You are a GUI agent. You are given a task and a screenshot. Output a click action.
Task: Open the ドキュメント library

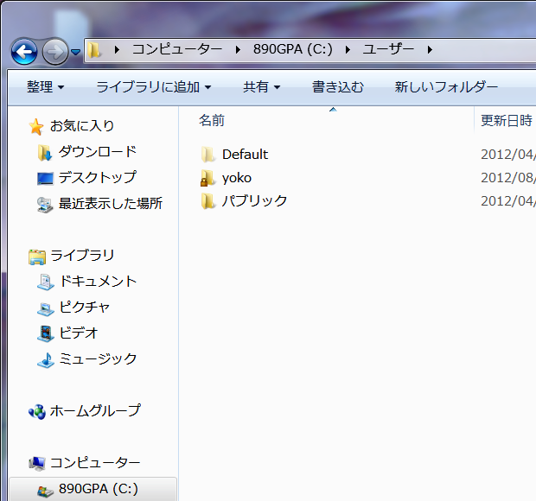point(97,282)
